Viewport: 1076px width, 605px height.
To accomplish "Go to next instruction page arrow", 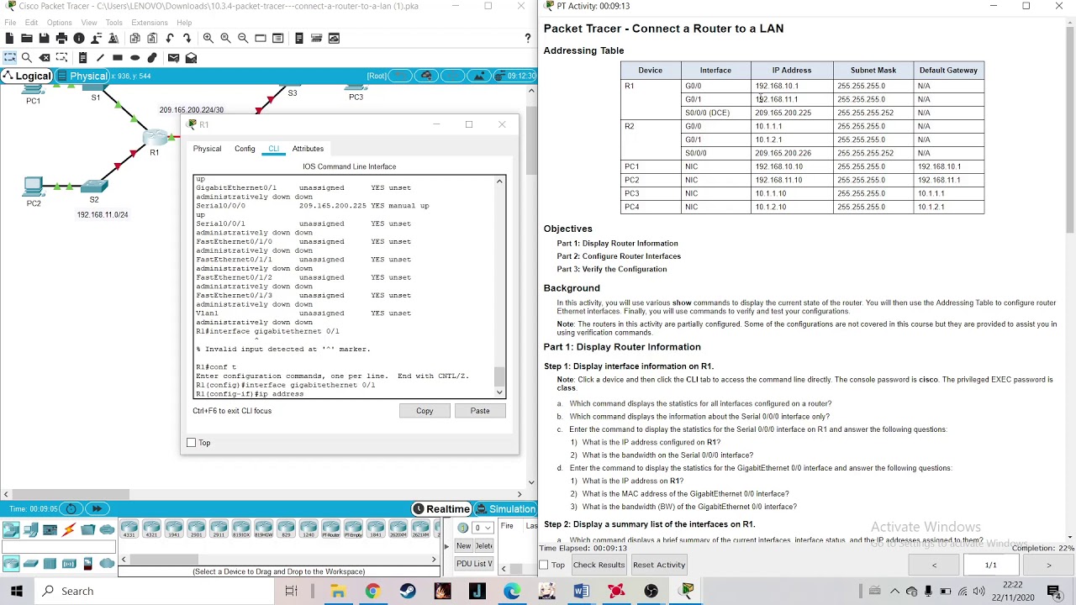I will coord(1049,566).
